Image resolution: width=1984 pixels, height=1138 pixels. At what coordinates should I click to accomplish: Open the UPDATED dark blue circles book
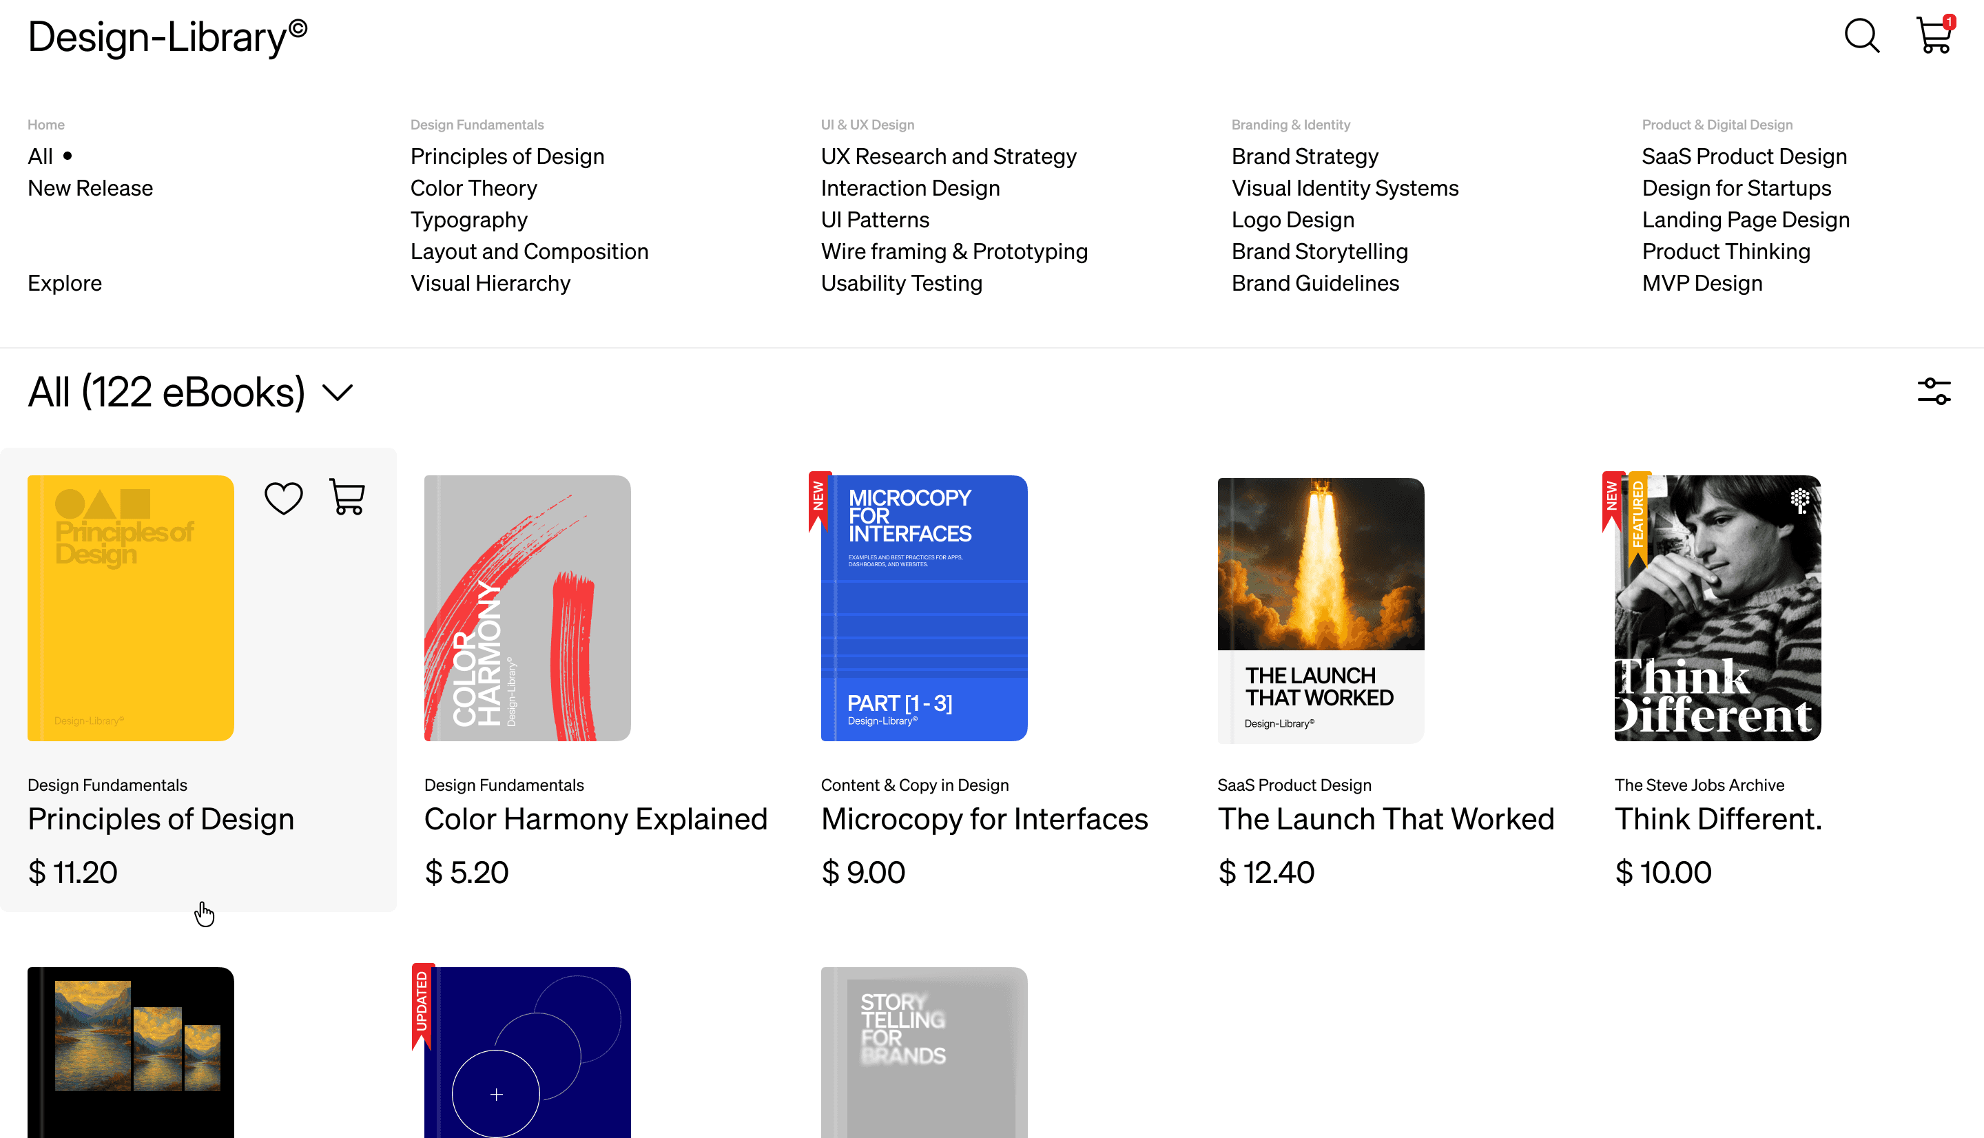527,1051
